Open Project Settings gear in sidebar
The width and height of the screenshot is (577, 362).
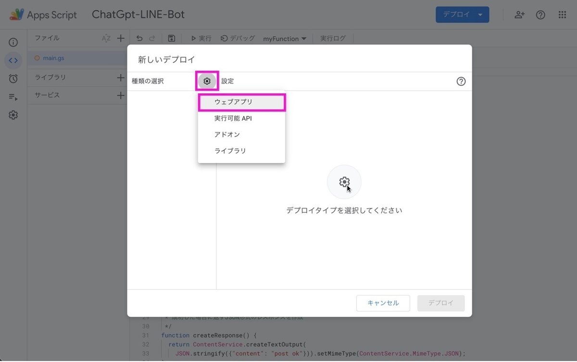coord(13,115)
